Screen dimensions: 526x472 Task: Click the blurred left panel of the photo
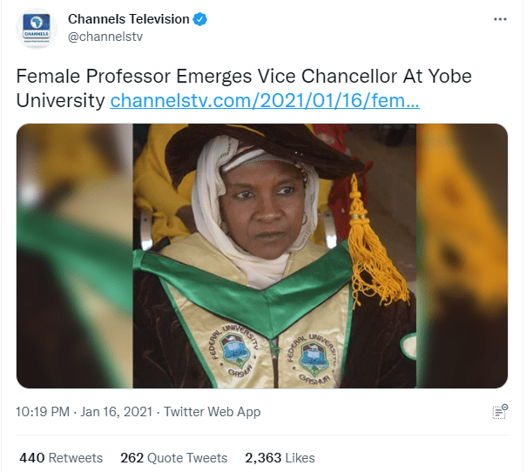point(74,256)
